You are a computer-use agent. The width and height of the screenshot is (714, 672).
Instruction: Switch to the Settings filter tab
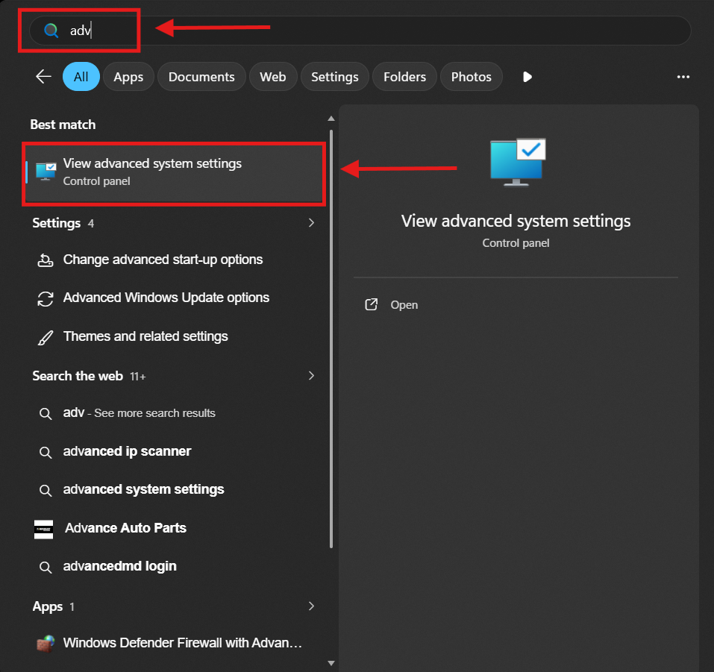point(335,77)
